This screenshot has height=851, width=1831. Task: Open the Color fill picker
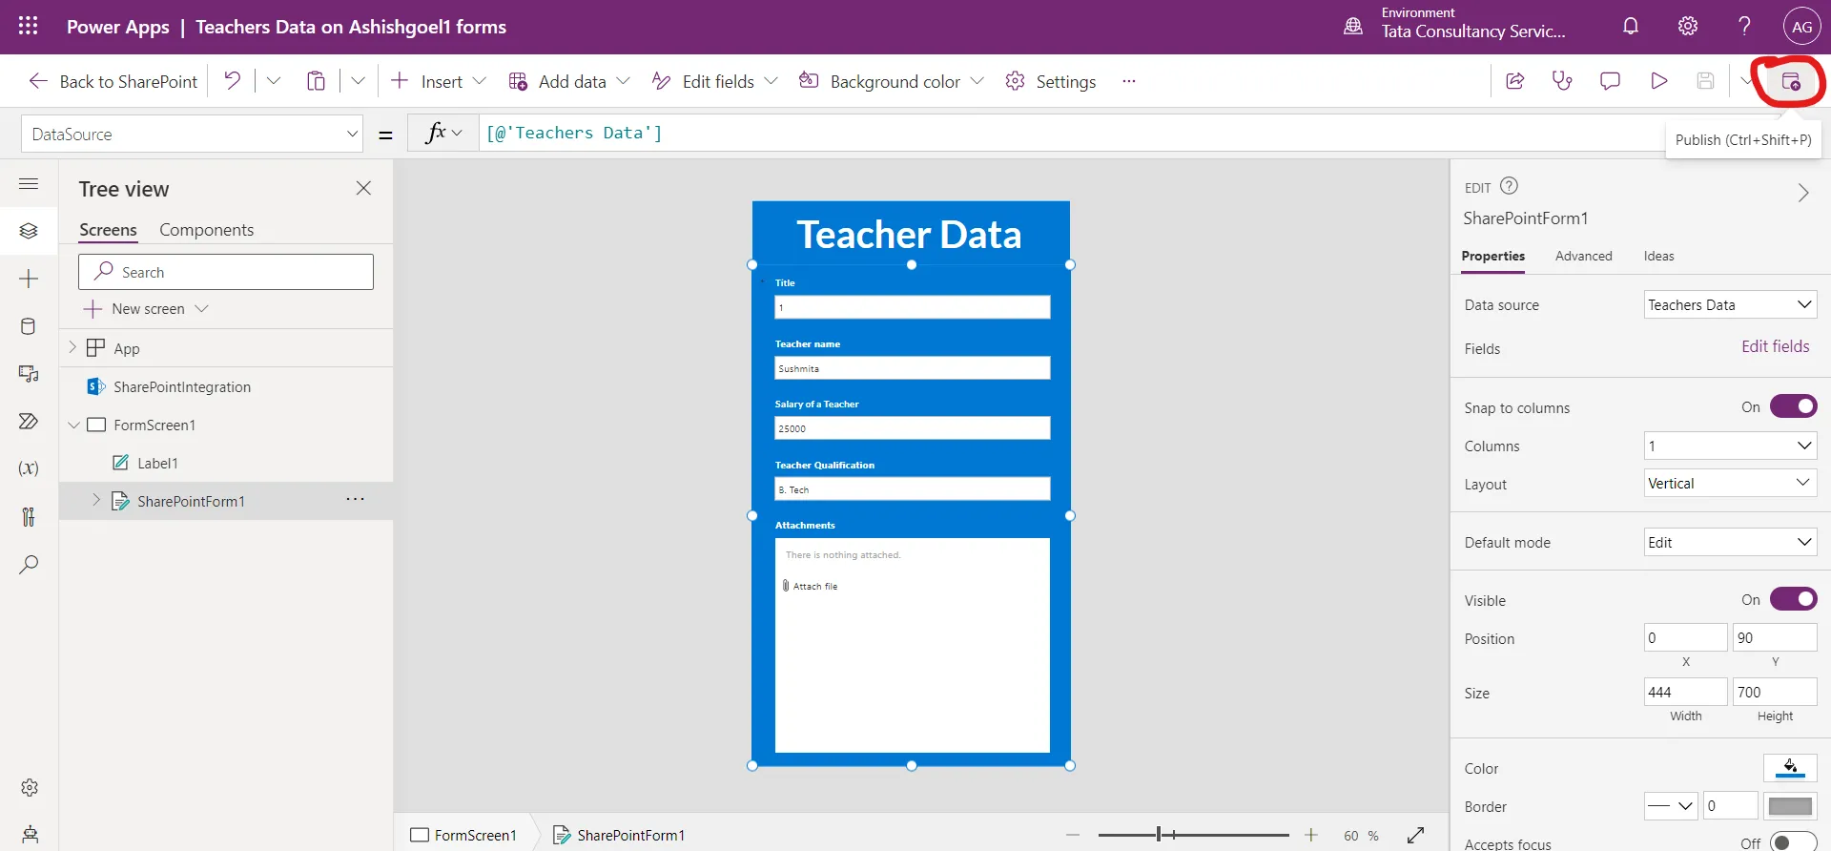coord(1790,767)
